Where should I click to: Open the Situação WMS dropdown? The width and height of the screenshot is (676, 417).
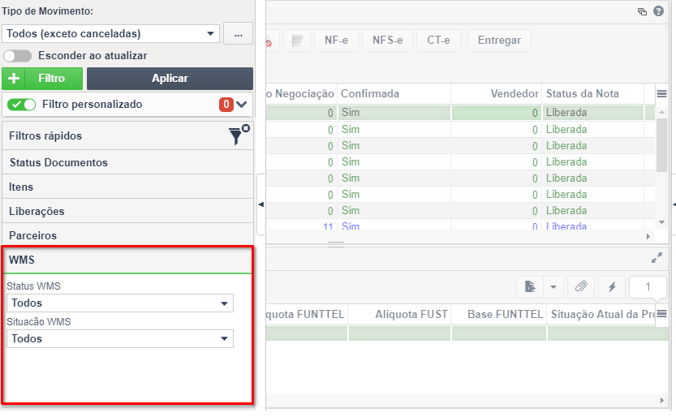[120, 338]
